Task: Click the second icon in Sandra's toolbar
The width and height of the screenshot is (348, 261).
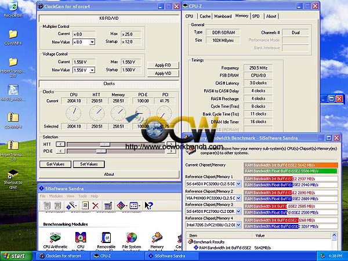Action: 57,206
